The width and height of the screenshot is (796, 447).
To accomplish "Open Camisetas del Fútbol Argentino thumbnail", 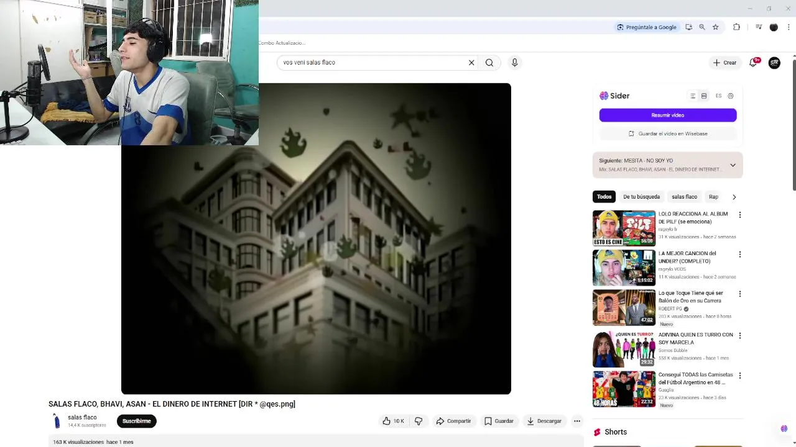I will pos(624,389).
